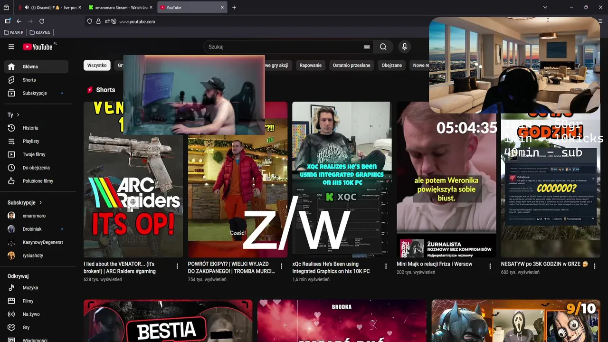The width and height of the screenshot is (608, 342).
Task: Open options menu for Mini Majk short
Action: [x=490, y=266]
